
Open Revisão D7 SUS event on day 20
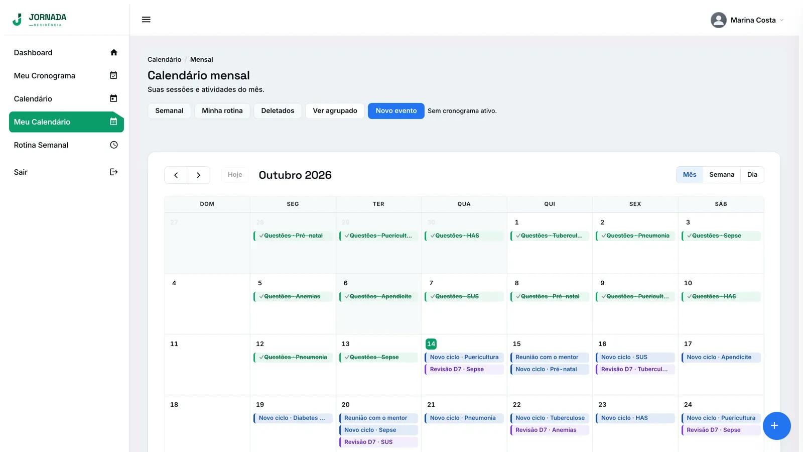pos(379,442)
